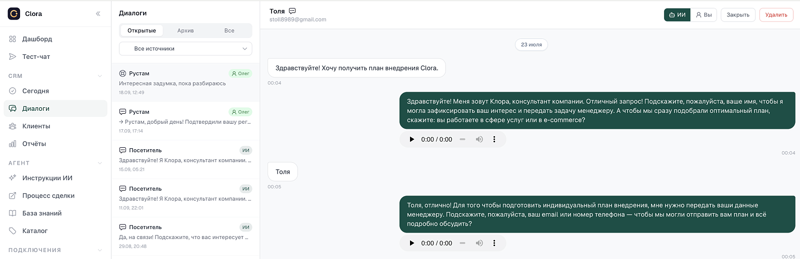This screenshot has width=800, height=259.
Task: Click the 23 июля date chip
Action: coord(531,44)
